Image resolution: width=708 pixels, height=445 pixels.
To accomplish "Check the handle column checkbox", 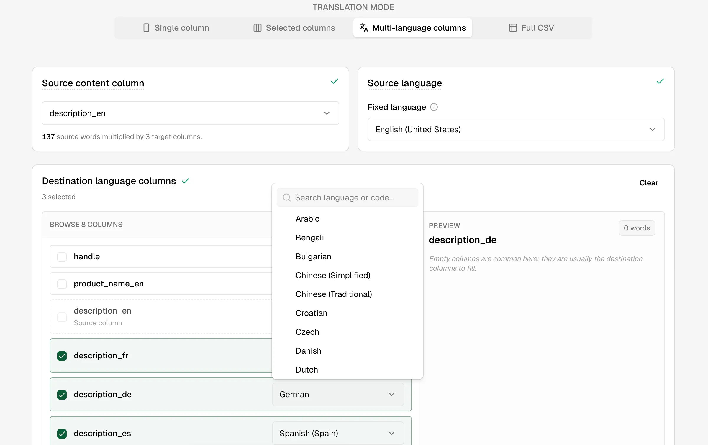I will click(x=62, y=257).
